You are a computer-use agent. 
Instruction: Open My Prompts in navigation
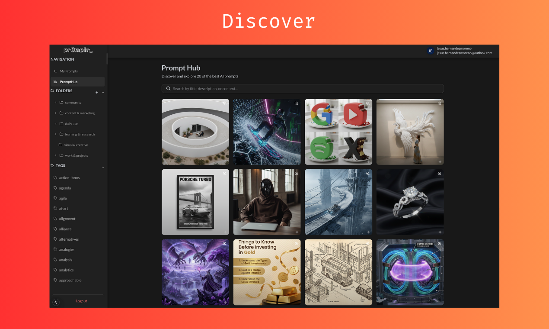tap(78, 71)
